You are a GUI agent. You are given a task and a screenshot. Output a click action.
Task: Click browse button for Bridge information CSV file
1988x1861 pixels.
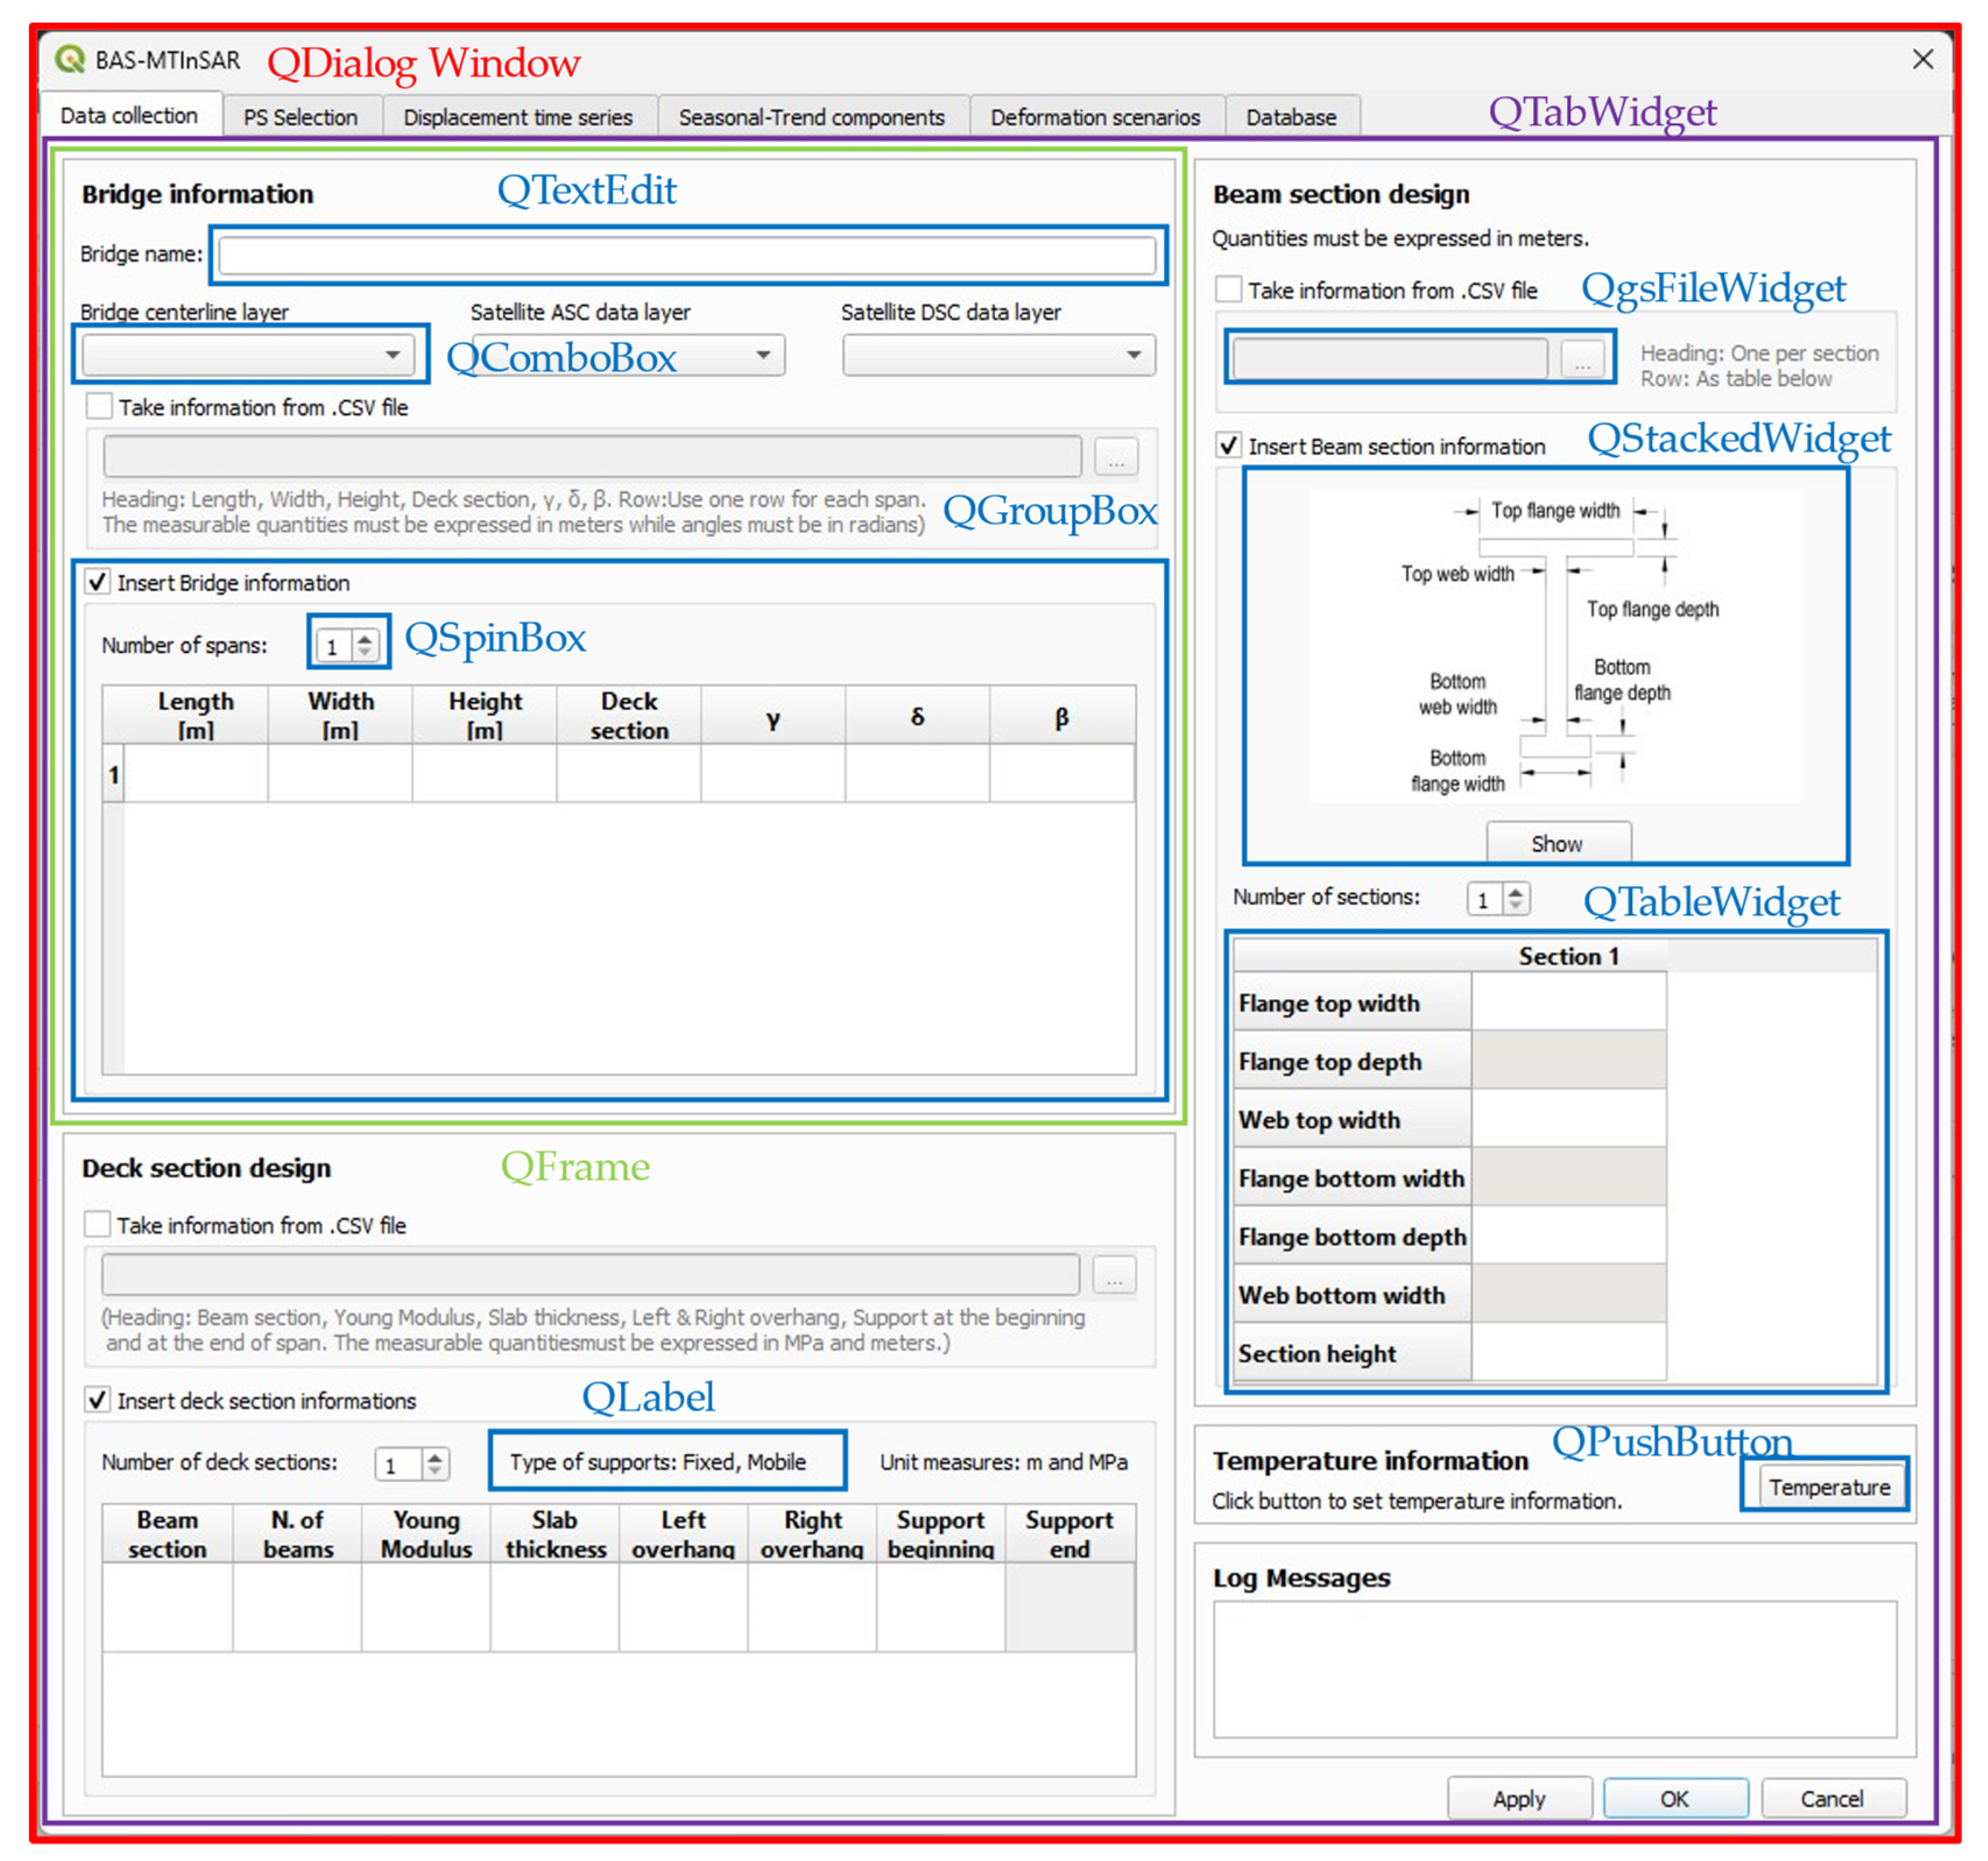point(1116,457)
